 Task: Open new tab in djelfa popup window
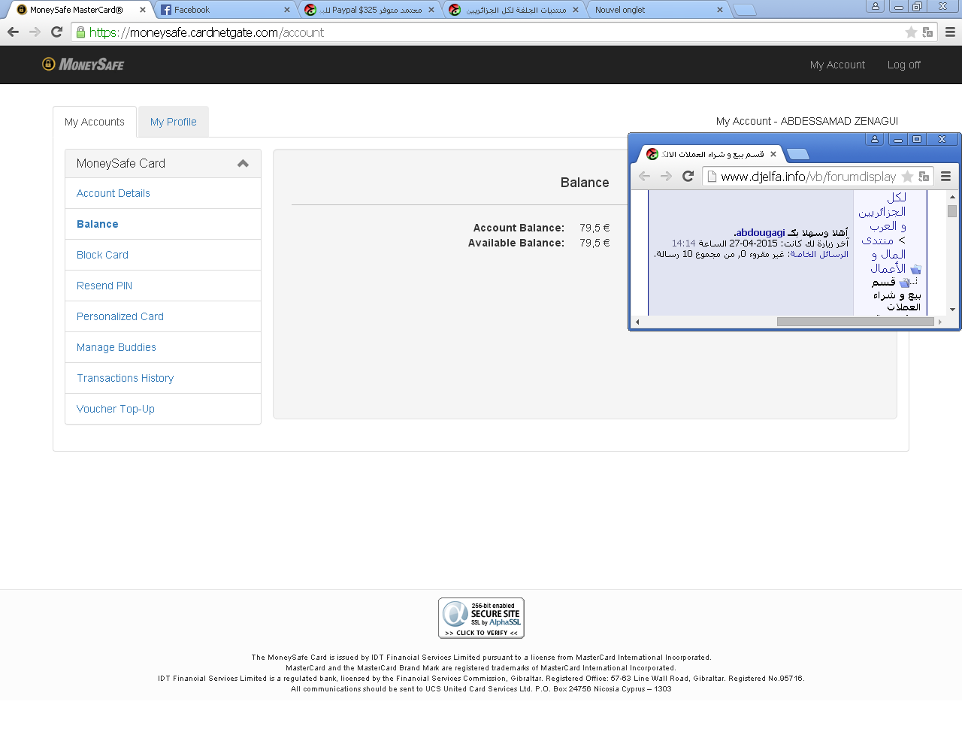pos(797,154)
